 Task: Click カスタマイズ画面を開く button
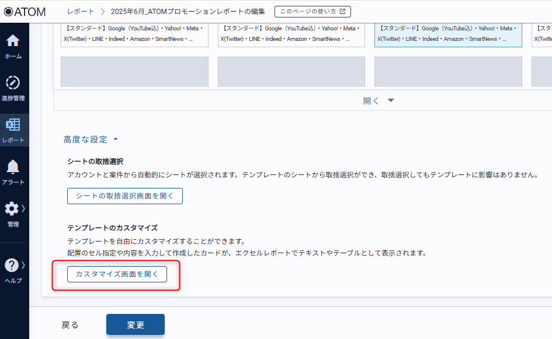[117, 274]
